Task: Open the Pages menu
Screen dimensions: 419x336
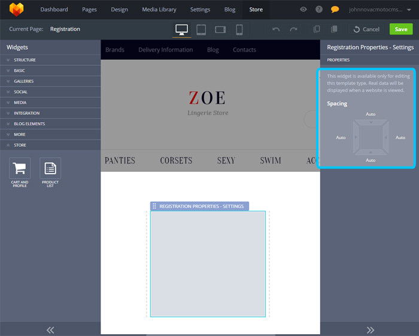Action: click(89, 10)
